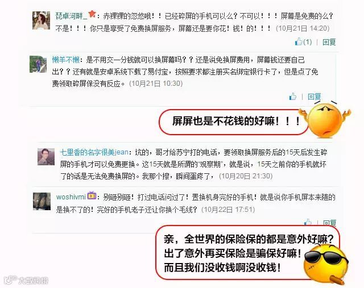364x288 pixels.
Task: Click the watermark logo at bottom left
Action: [x=26, y=280]
